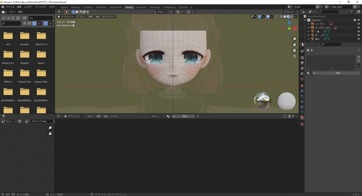Hide the 二重 object in outliner
The width and height of the screenshot is (362, 196).
359,31
